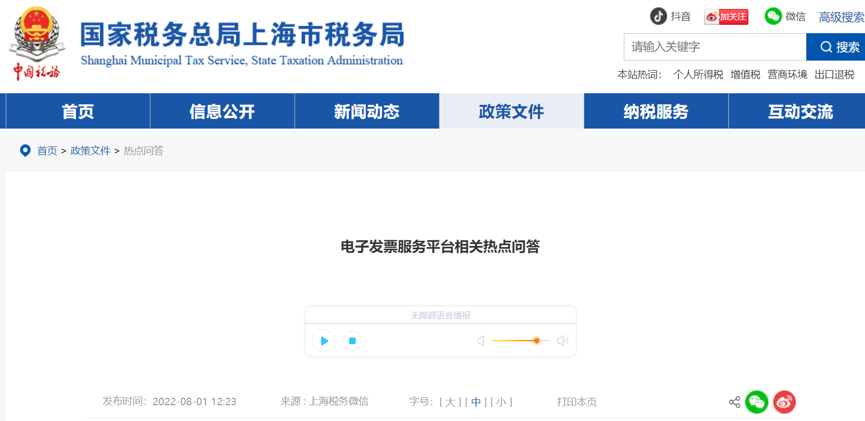The image size is (865, 421).
Task: Set font size to medium 中
Action: tap(476, 402)
